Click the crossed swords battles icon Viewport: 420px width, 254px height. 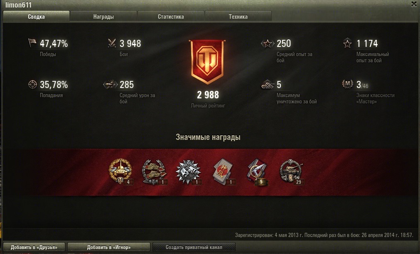[x=112, y=43]
